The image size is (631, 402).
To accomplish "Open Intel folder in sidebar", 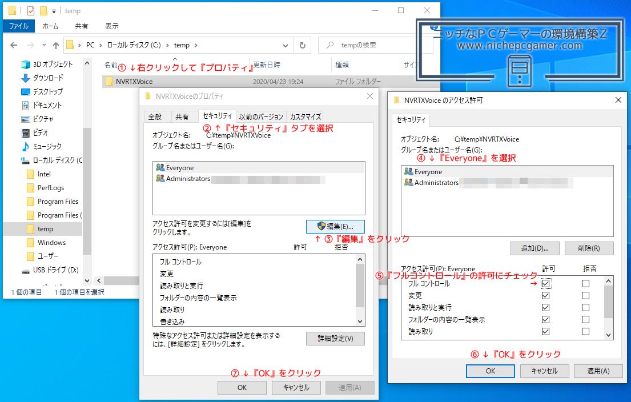I will pyautogui.click(x=39, y=174).
